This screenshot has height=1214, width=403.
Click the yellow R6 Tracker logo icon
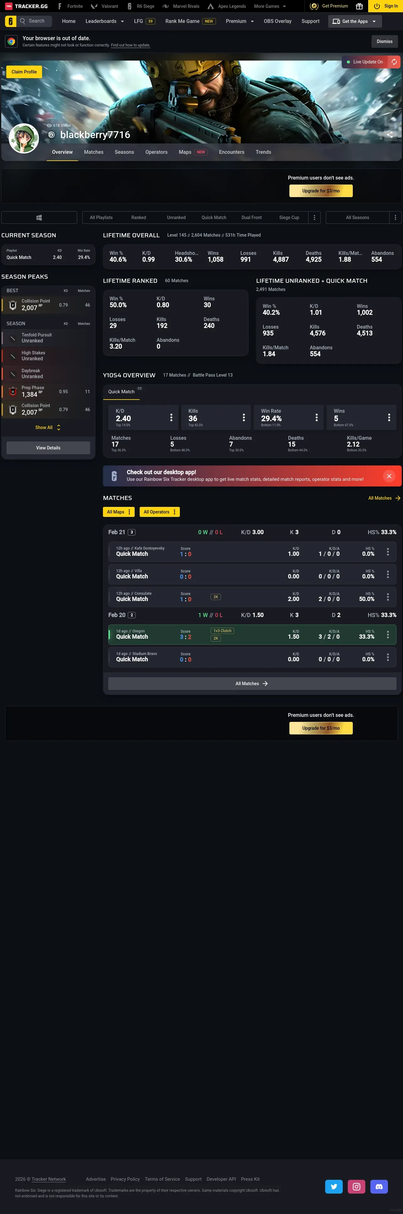point(10,21)
